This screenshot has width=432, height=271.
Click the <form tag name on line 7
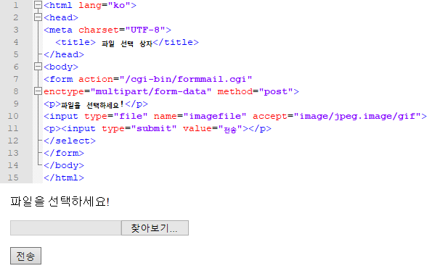click(58, 79)
